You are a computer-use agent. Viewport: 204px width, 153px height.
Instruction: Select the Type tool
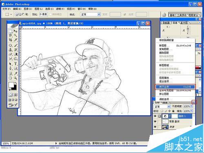tap(16, 64)
